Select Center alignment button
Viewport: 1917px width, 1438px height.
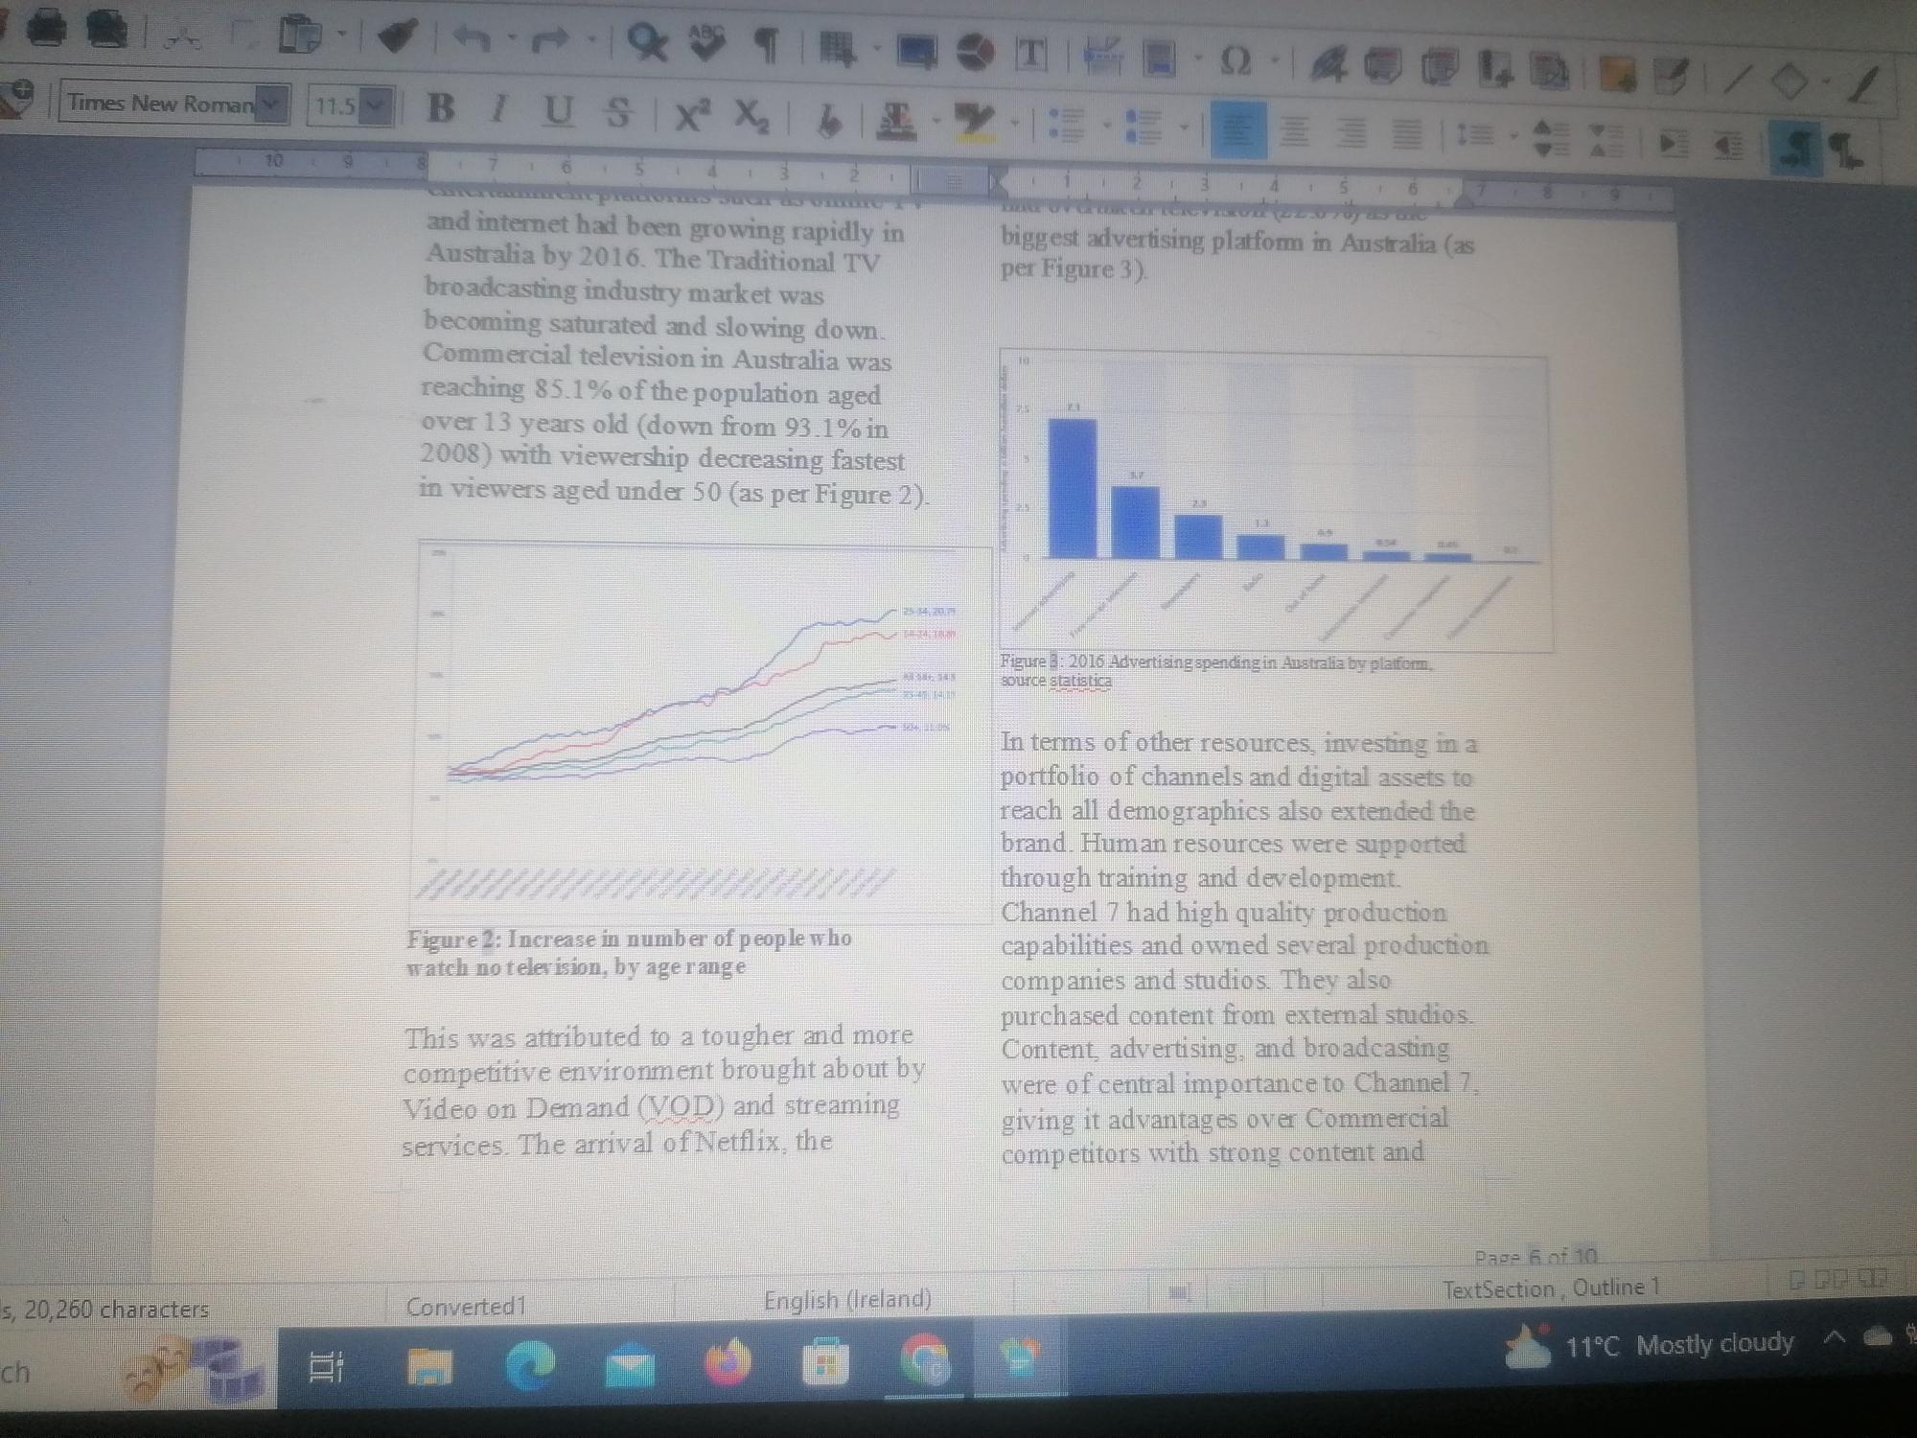tap(1295, 130)
